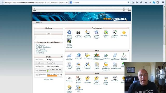Open the URL bar history dropdown

point(65,2)
